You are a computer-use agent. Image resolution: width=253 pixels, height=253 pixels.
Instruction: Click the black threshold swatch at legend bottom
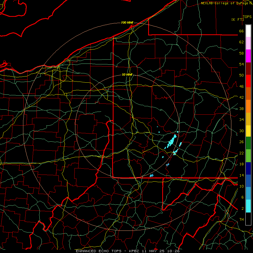[248, 219]
